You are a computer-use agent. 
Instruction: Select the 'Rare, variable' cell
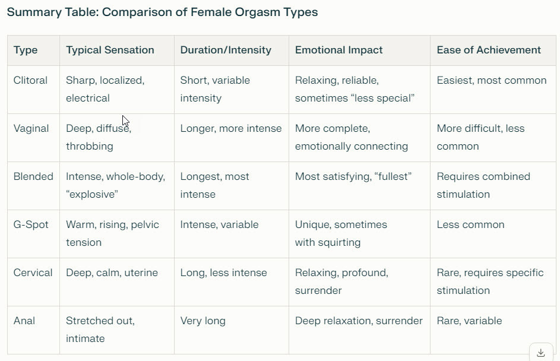point(469,321)
